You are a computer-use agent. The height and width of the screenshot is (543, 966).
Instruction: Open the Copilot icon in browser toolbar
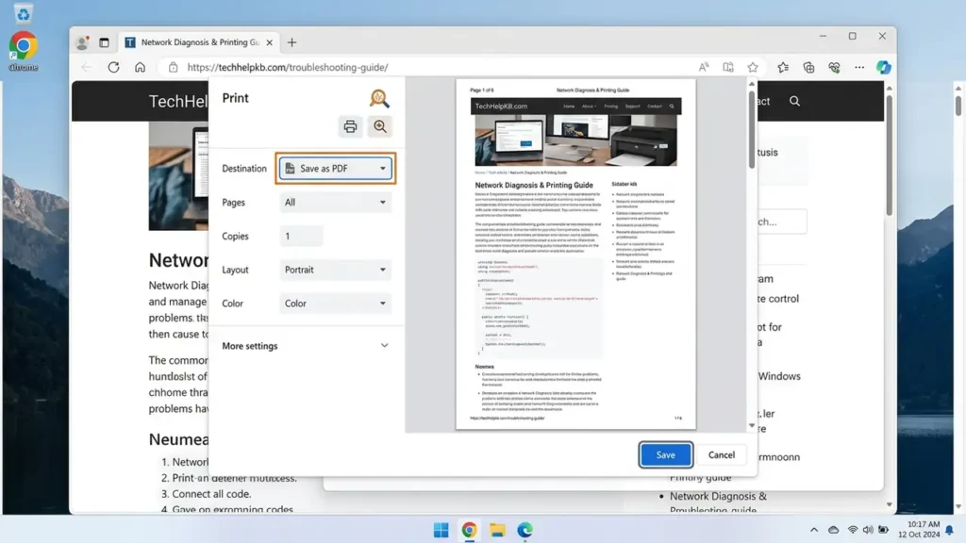coord(884,67)
